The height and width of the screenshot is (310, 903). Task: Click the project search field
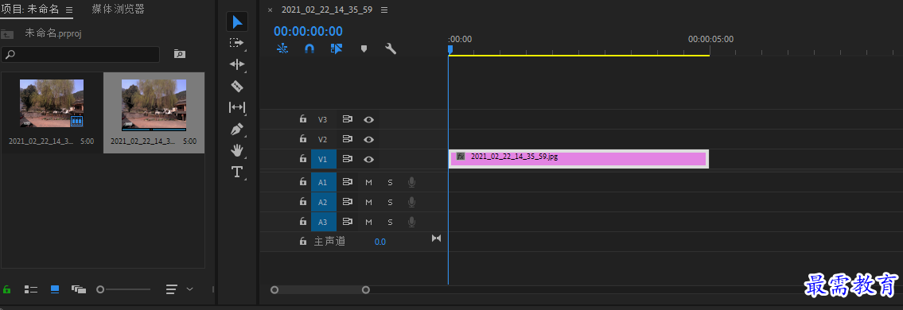(x=80, y=55)
